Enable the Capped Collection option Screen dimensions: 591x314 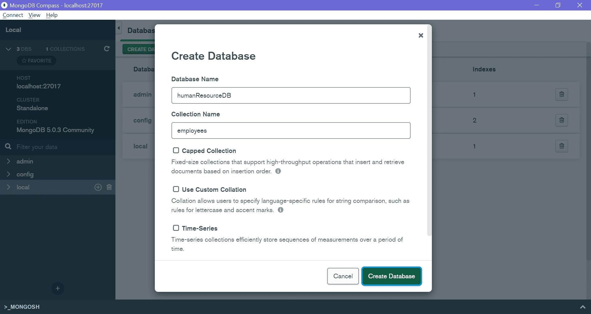click(176, 150)
